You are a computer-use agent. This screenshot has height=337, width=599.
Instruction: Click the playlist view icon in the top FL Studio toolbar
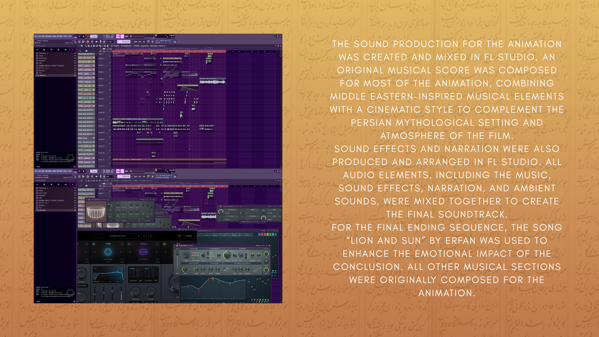[79, 42]
